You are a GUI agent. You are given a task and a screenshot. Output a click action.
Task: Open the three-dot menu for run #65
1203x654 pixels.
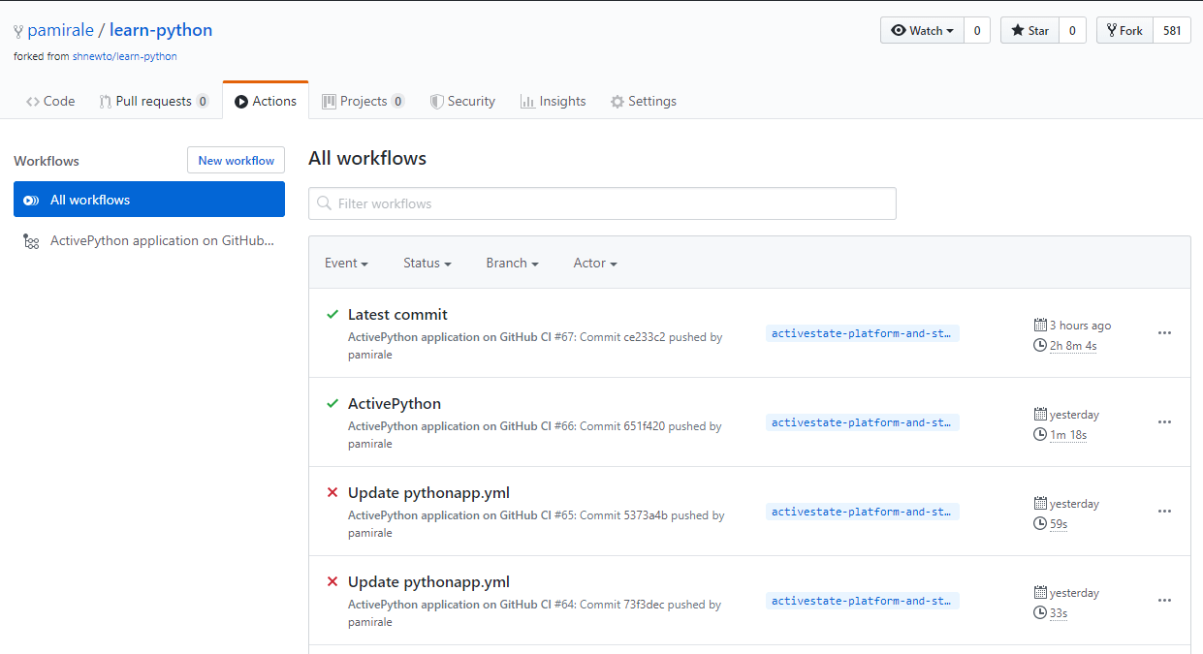tap(1164, 511)
